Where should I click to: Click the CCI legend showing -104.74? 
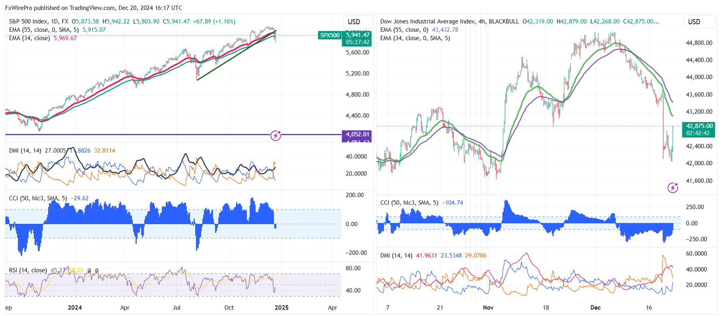pyautogui.click(x=421, y=203)
